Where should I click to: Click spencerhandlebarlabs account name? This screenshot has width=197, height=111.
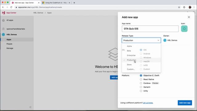point(16,29)
